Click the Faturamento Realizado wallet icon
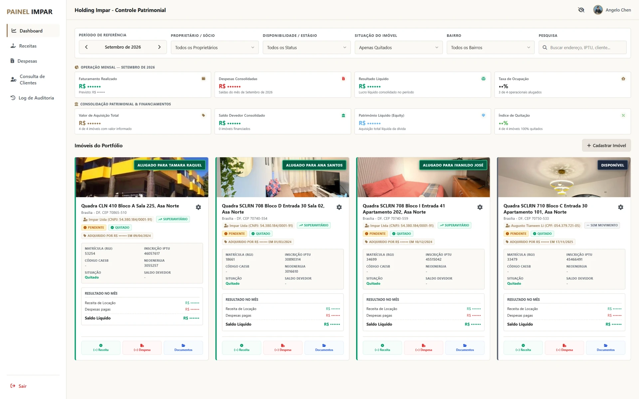The image size is (639, 399). [x=203, y=79]
